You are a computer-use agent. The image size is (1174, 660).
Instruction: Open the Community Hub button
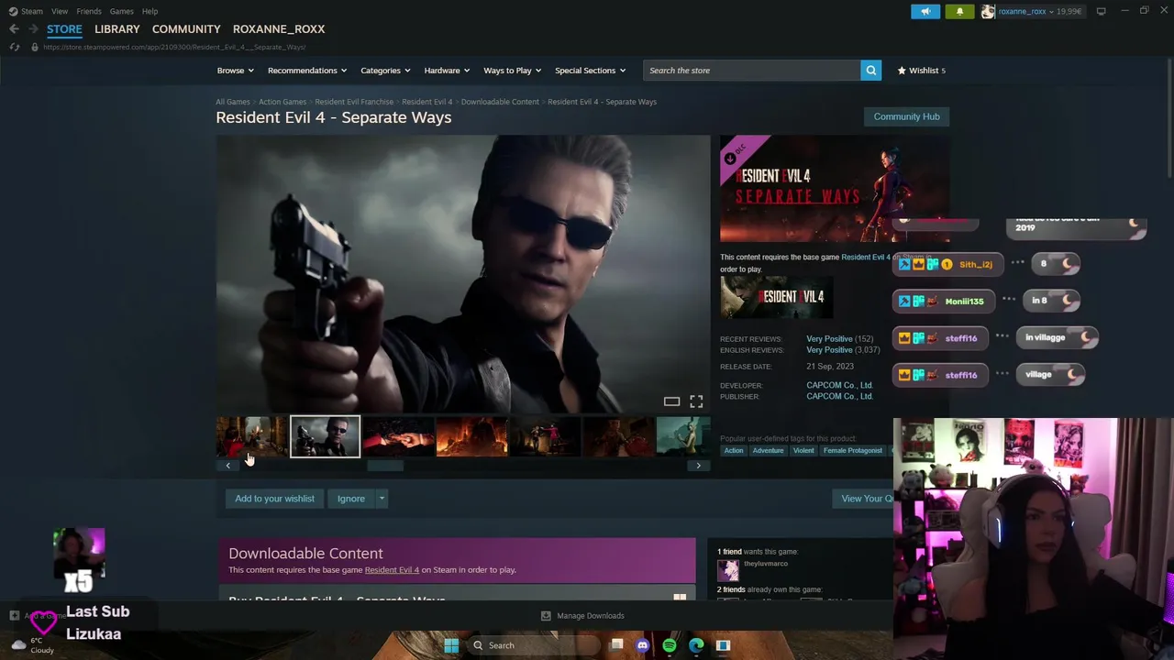[x=906, y=116]
